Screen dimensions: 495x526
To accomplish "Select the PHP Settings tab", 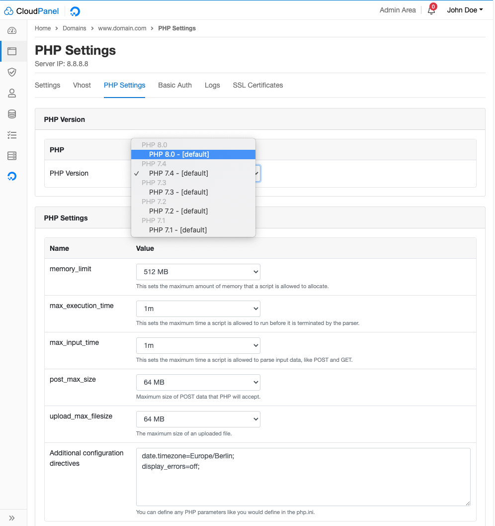I will (x=125, y=85).
